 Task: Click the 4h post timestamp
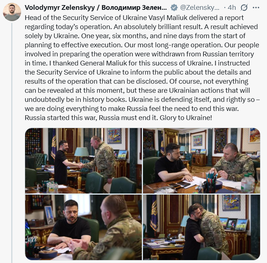point(232,8)
